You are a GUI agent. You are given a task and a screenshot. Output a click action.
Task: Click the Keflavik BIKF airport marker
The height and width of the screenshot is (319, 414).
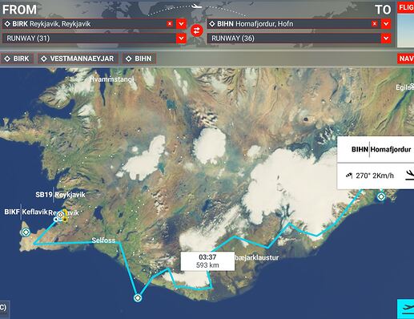(26, 232)
